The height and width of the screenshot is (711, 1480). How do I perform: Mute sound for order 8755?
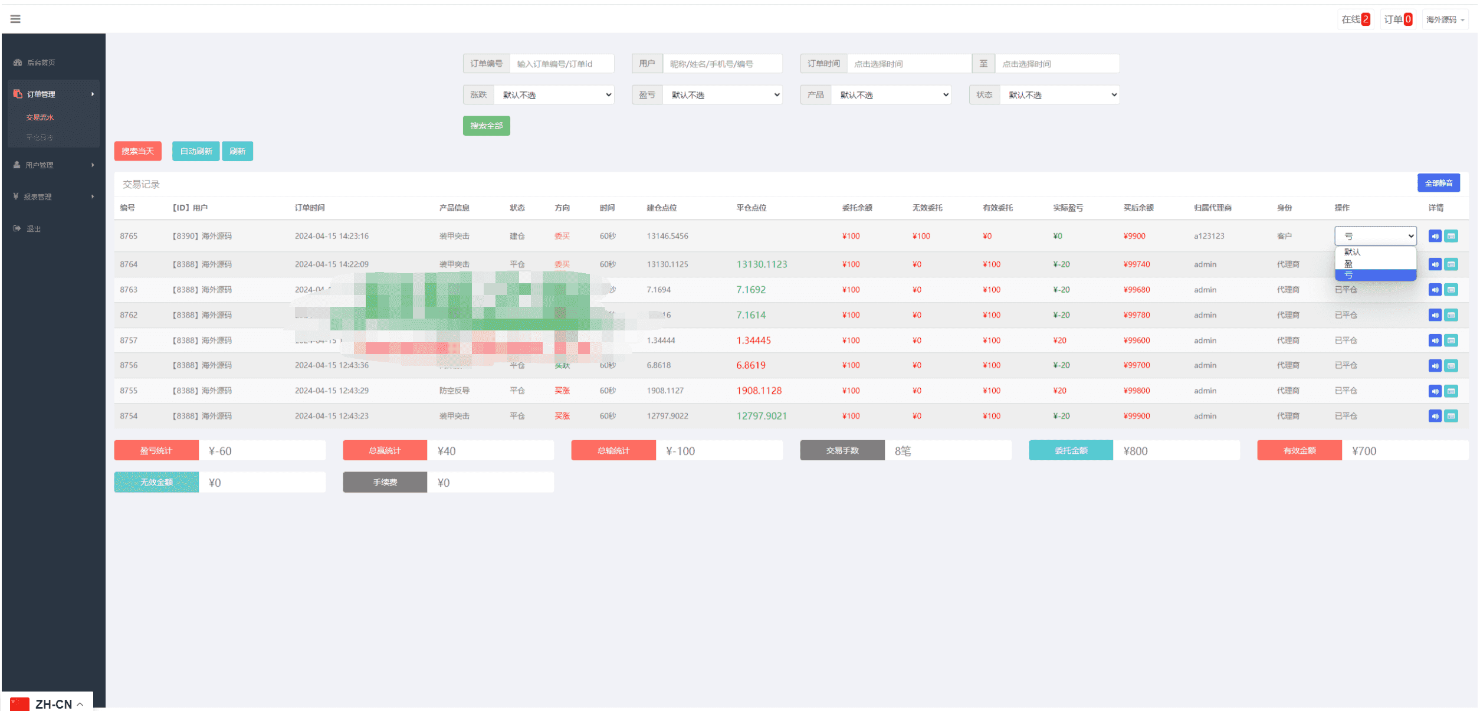coord(1435,391)
